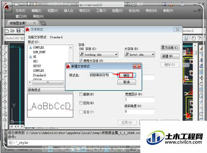Select Standard in the styles list
Image resolution: width=207 pixels, height=153 pixels.
[39, 75]
